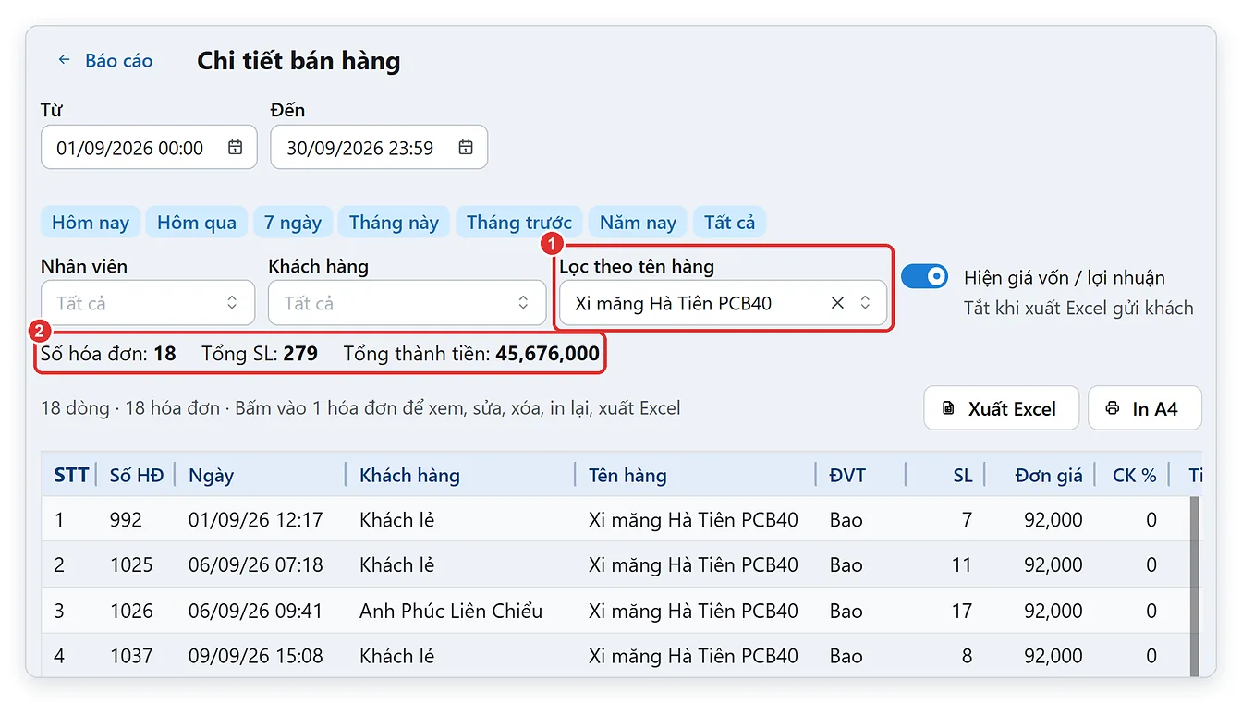
Task: Click customer Anh Phúc Liên Chiểu
Action: pyautogui.click(x=451, y=611)
